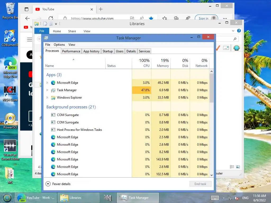Select Microsoft Edge app icon in process list

53,83
